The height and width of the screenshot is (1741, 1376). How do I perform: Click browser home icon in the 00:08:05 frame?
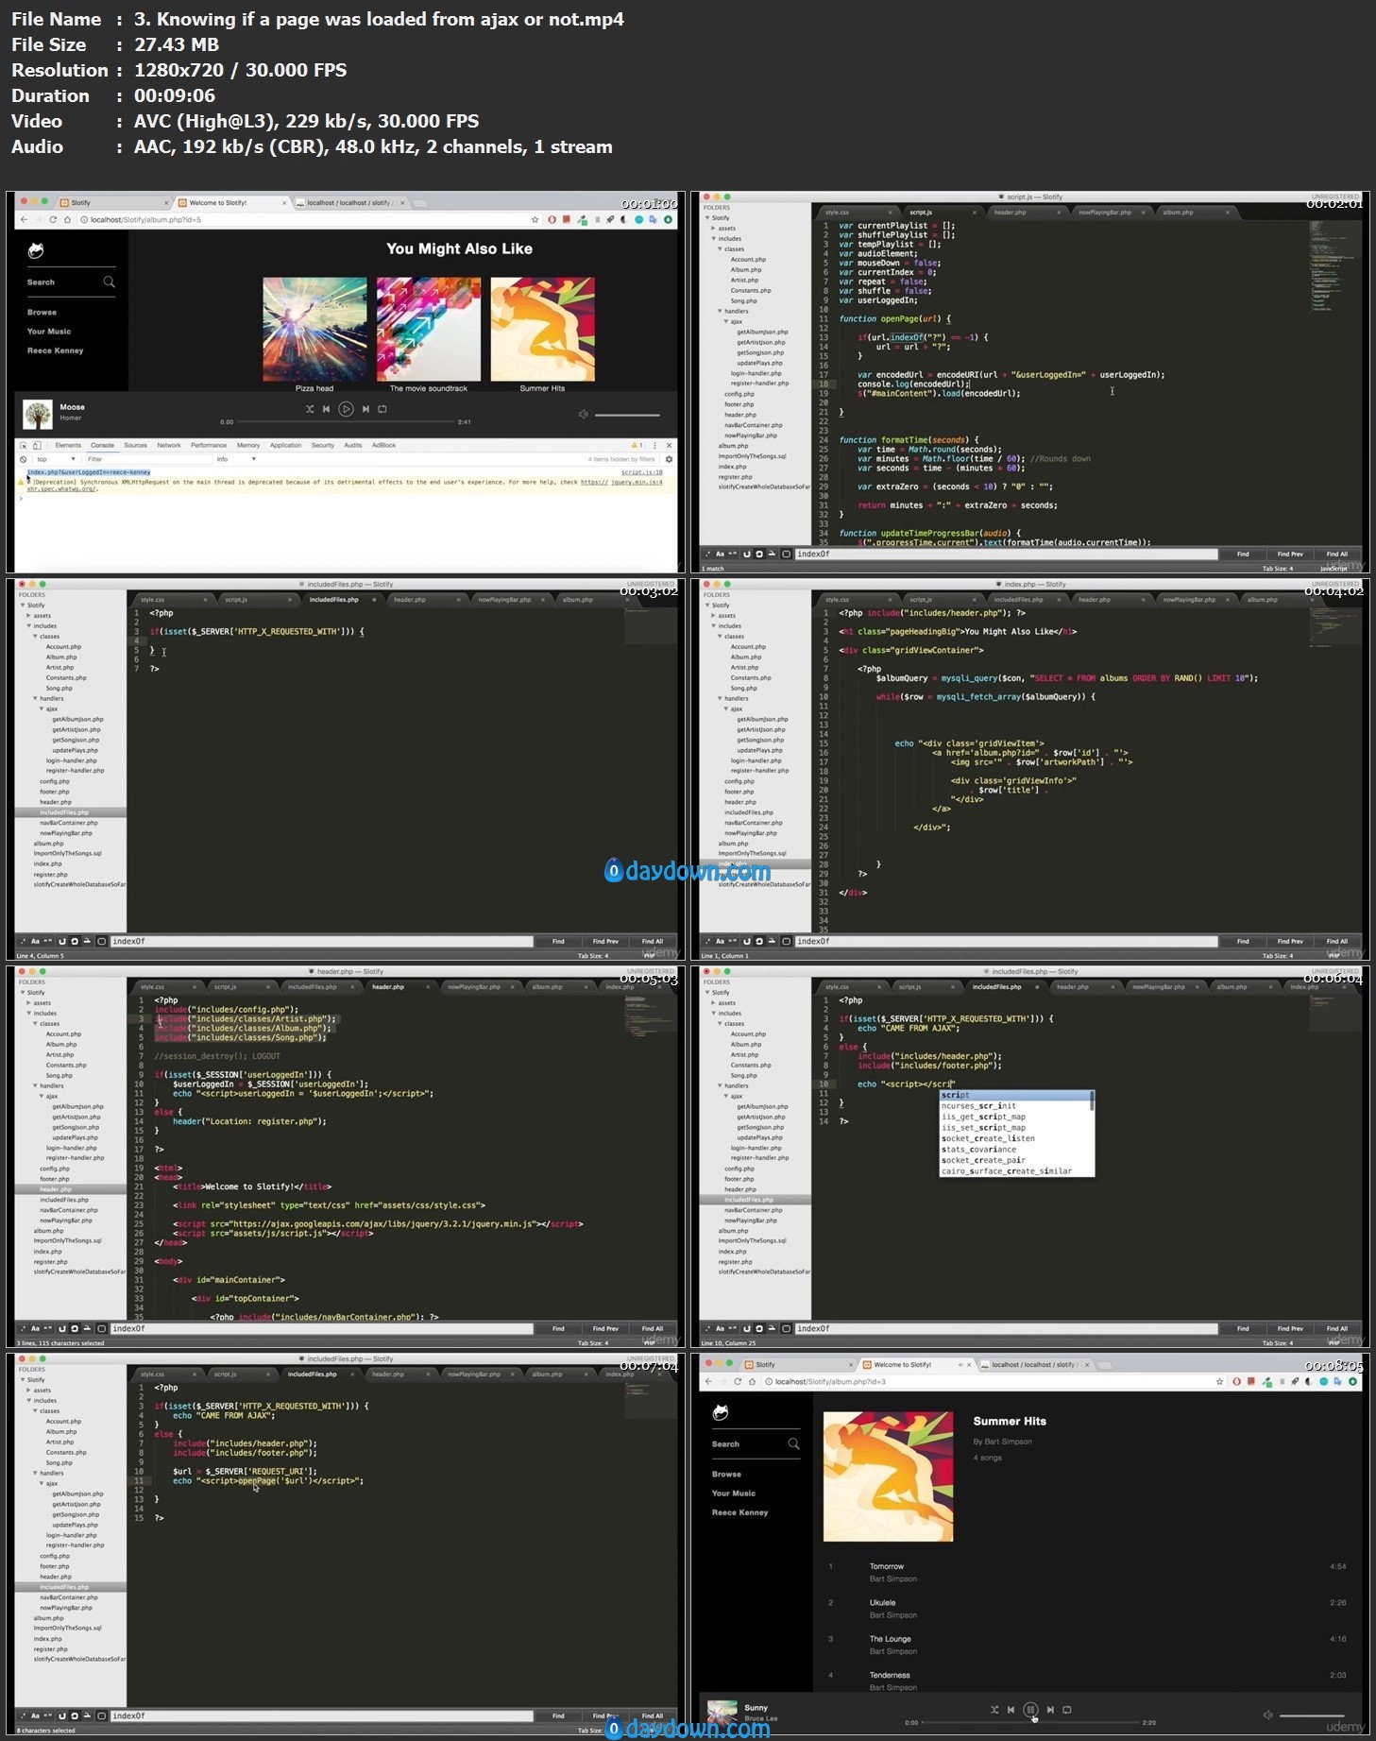[752, 1381]
